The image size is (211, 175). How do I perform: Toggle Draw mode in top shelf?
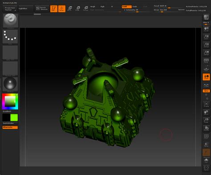point(62,8)
